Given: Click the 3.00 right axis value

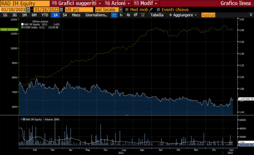Looking at the screenshot, I should [242, 19].
